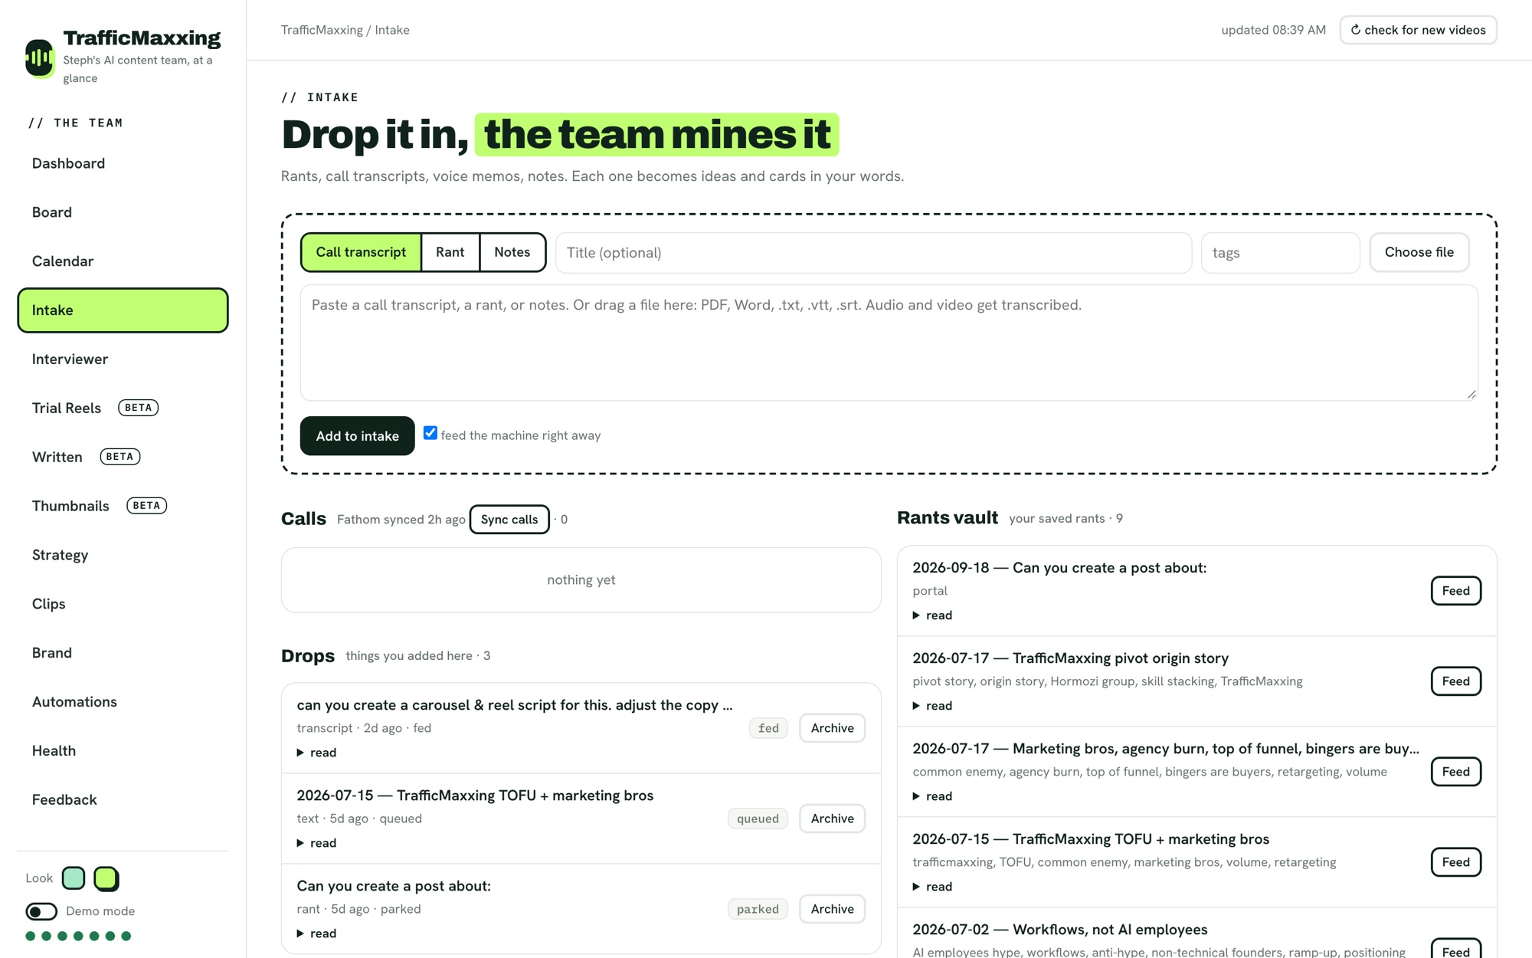Open the Health page
Image resolution: width=1532 pixels, height=958 pixels.
pyautogui.click(x=123, y=751)
